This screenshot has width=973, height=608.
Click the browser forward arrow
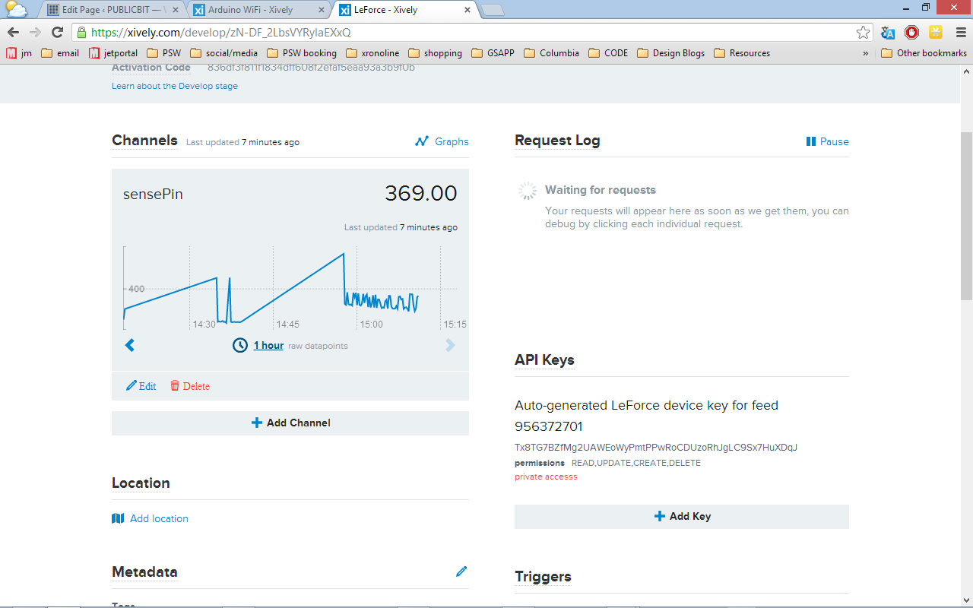[35, 33]
